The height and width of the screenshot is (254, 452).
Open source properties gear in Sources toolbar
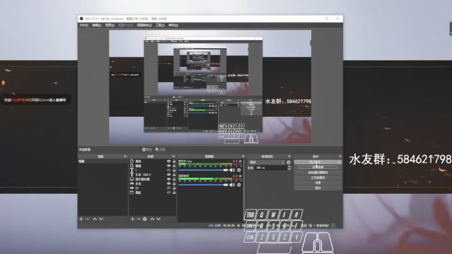[x=145, y=219]
